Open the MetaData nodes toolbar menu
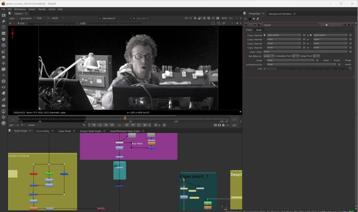 [x=3, y=93]
